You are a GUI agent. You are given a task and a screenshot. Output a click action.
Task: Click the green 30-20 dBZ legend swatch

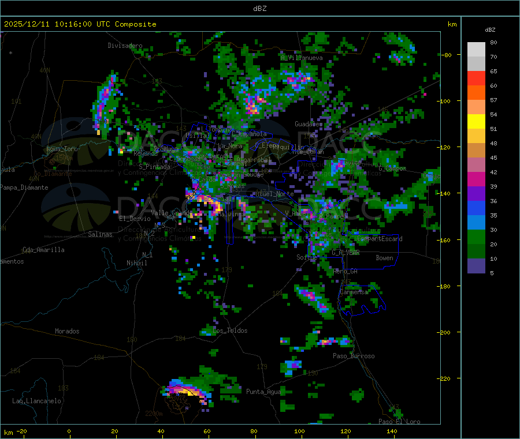[476, 237]
